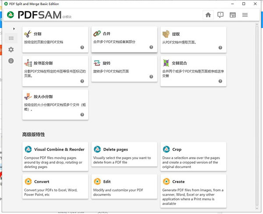The width and height of the screenshot is (263, 214).
Task: Open the 交替混合 module title
Action: (179, 63)
